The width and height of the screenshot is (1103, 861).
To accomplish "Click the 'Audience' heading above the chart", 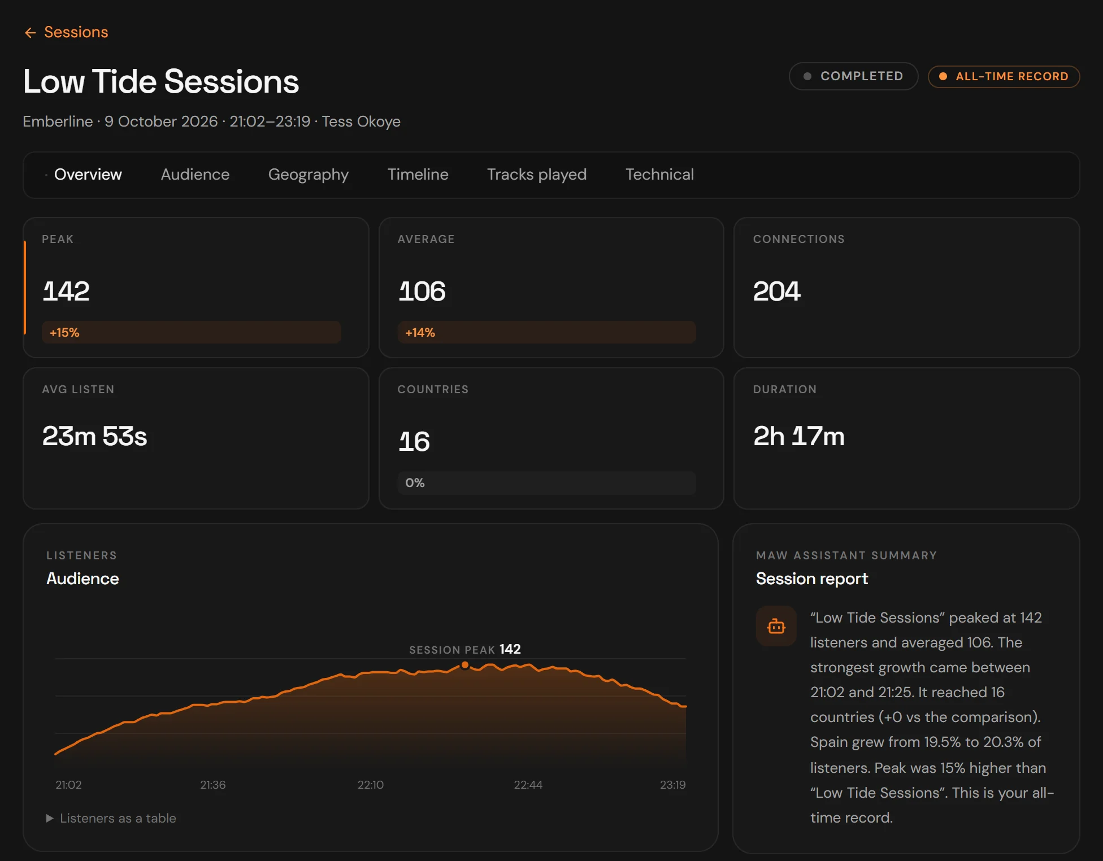I will coord(82,579).
